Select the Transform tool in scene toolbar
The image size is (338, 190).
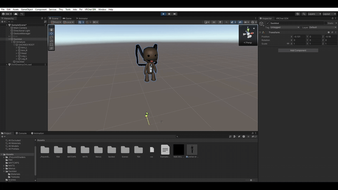click(51, 48)
